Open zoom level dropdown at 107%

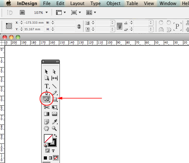(47, 12)
